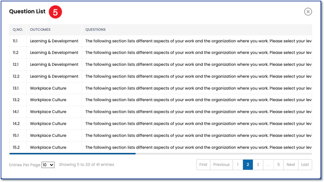Select question number 14.2

point(16,123)
